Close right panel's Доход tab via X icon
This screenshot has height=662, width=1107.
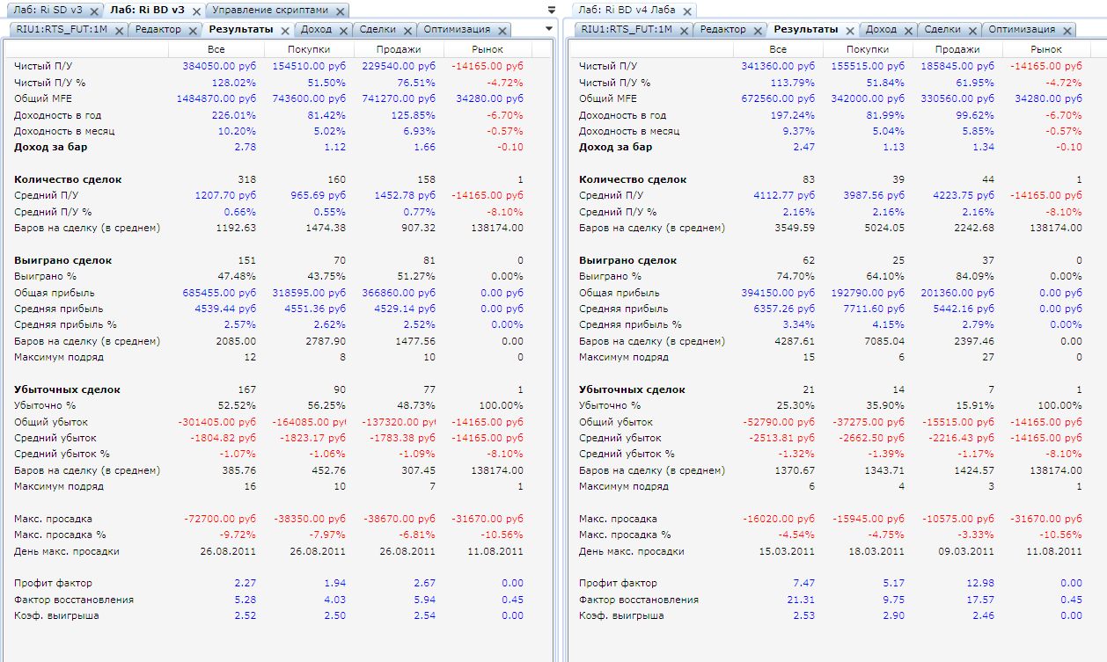click(907, 30)
